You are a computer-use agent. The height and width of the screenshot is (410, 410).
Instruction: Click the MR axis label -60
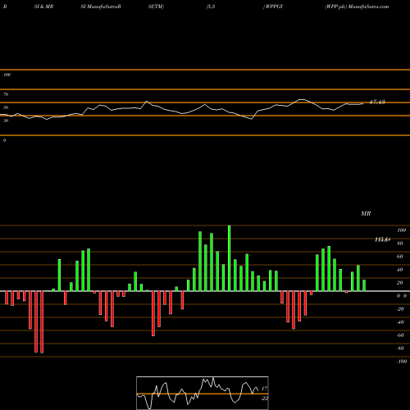(400, 335)
